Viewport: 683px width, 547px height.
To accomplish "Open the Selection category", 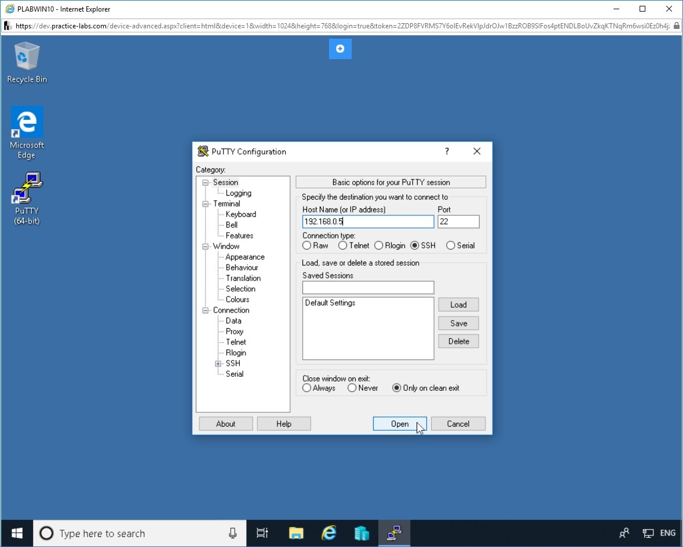I will tap(240, 288).
